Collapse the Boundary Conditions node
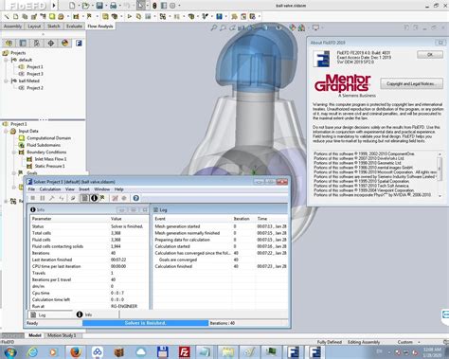449x359 pixels. coord(14,153)
